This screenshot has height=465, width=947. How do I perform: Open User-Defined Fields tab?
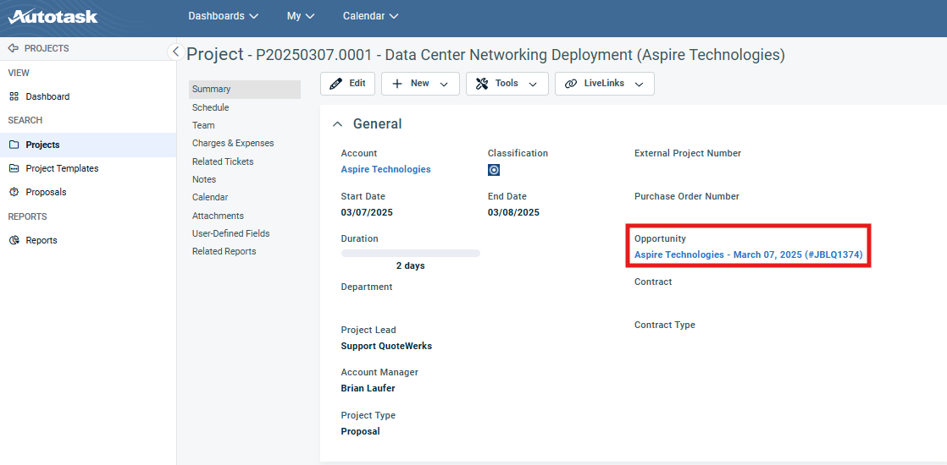pyautogui.click(x=230, y=233)
